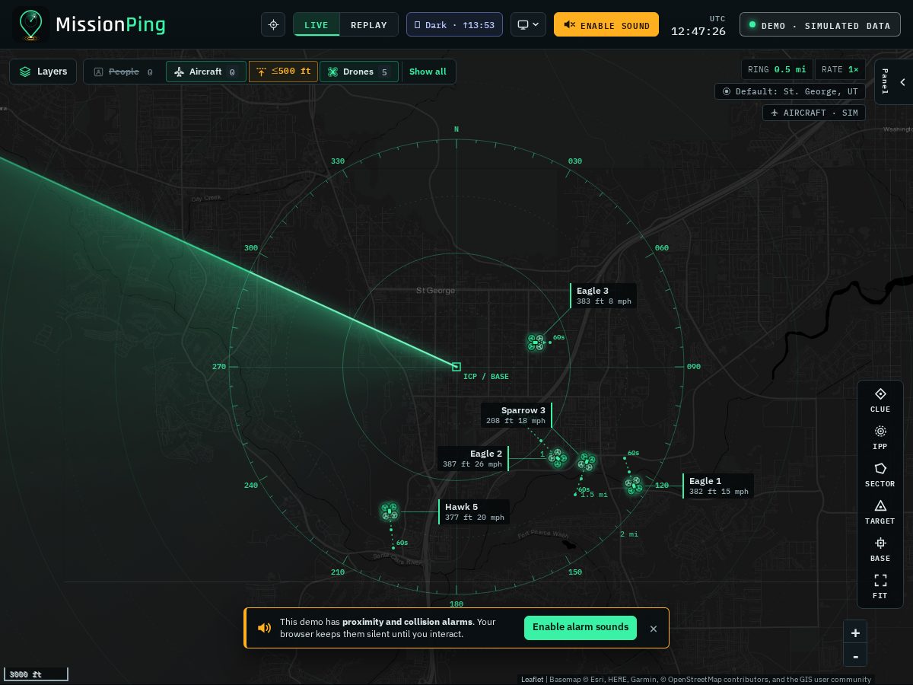This screenshot has height=685, width=913.
Task: Toggle the People layer filter
Action: [124, 72]
